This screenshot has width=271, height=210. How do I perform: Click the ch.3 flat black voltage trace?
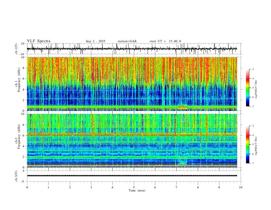pos(132,176)
